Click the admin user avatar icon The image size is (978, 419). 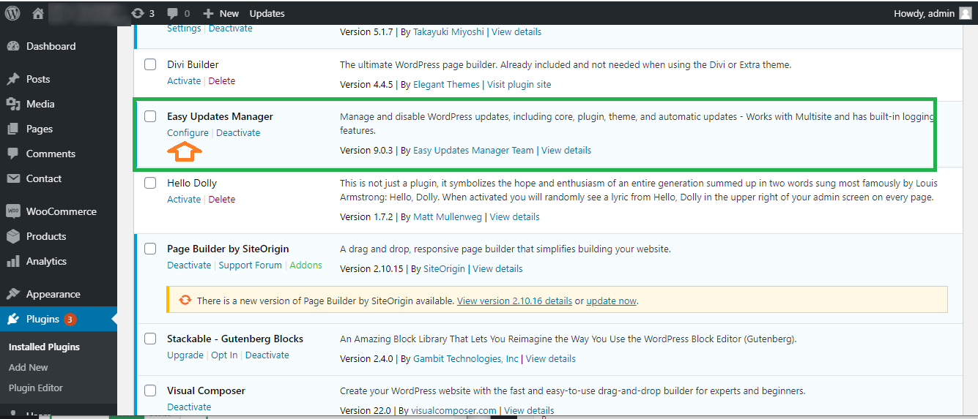coord(966,13)
